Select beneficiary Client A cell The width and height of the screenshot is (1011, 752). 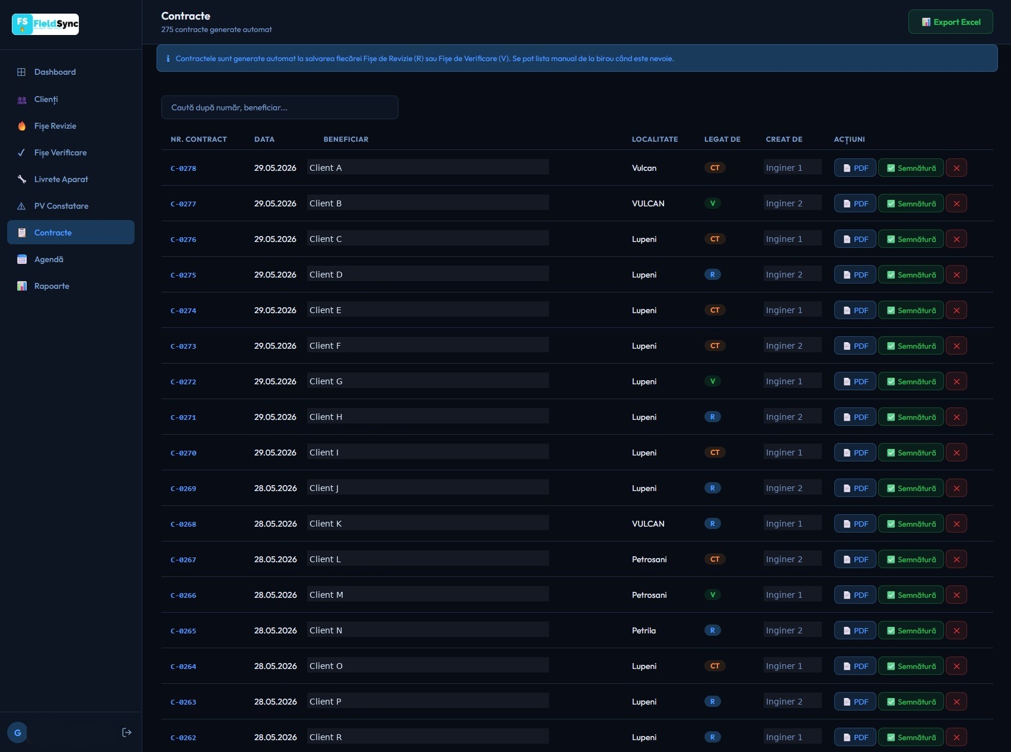pos(428,167)
